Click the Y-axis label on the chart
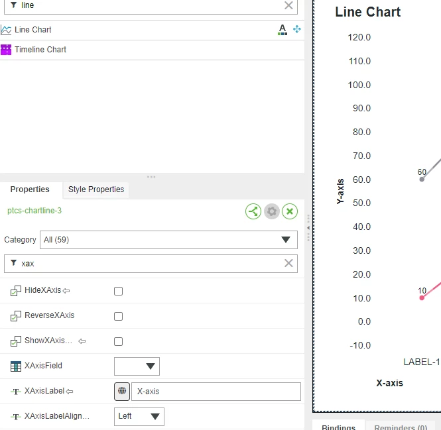This screenshot has height=430, width=441. [x=340, y=191]
